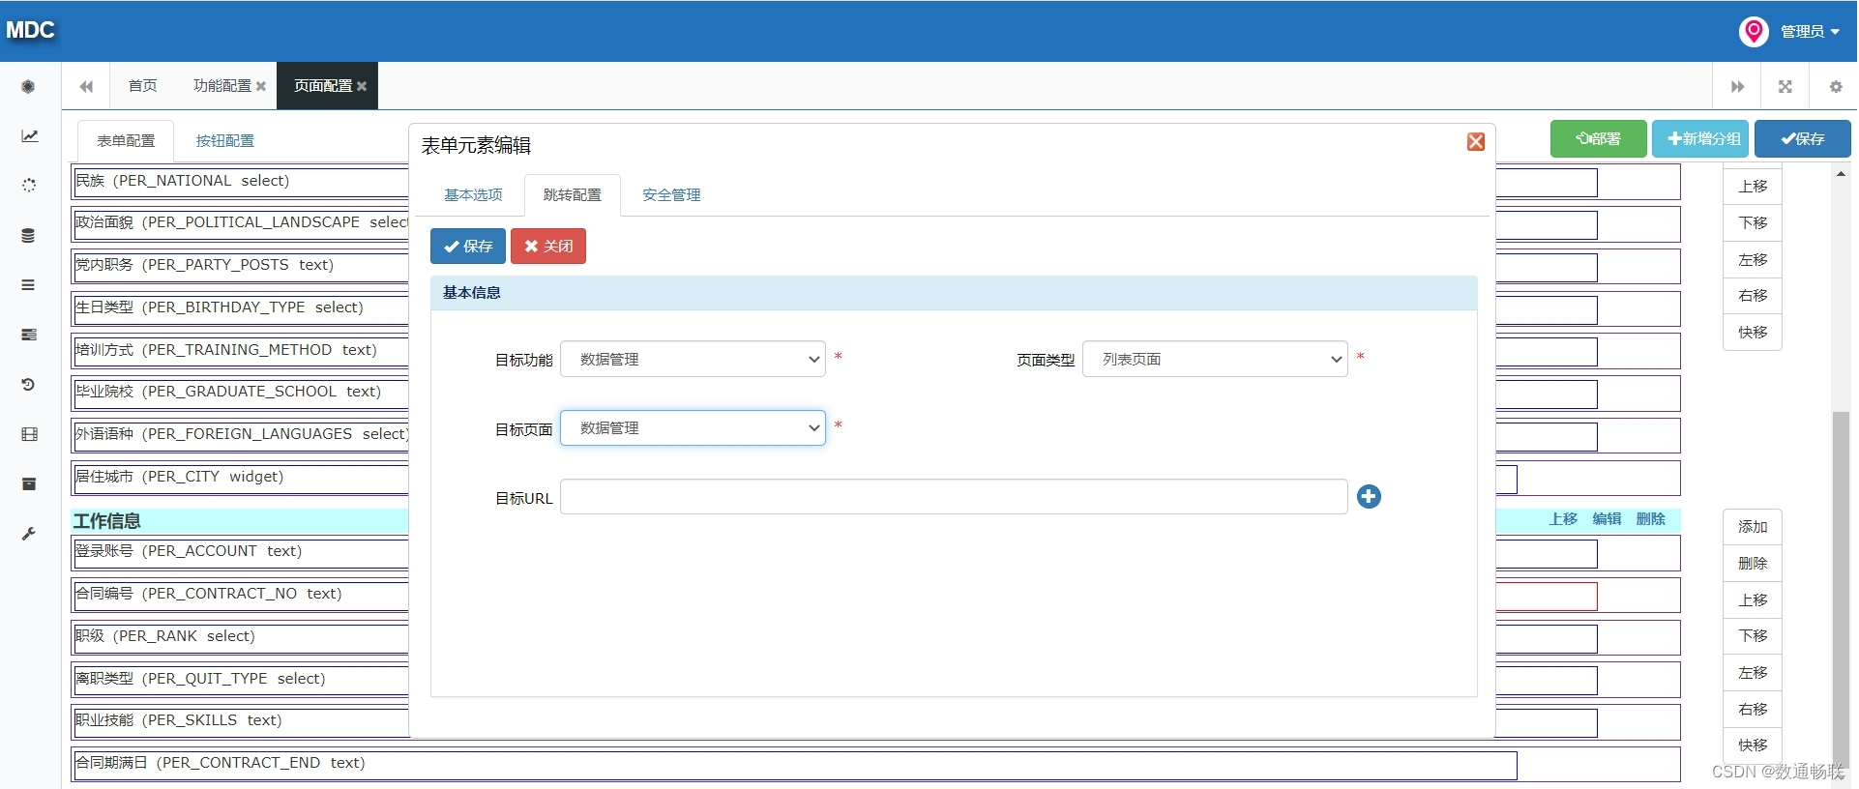The height and width of the screenshot is (789, 1859).
Task: Open the archive box sidebar icon
Action: 29,483
